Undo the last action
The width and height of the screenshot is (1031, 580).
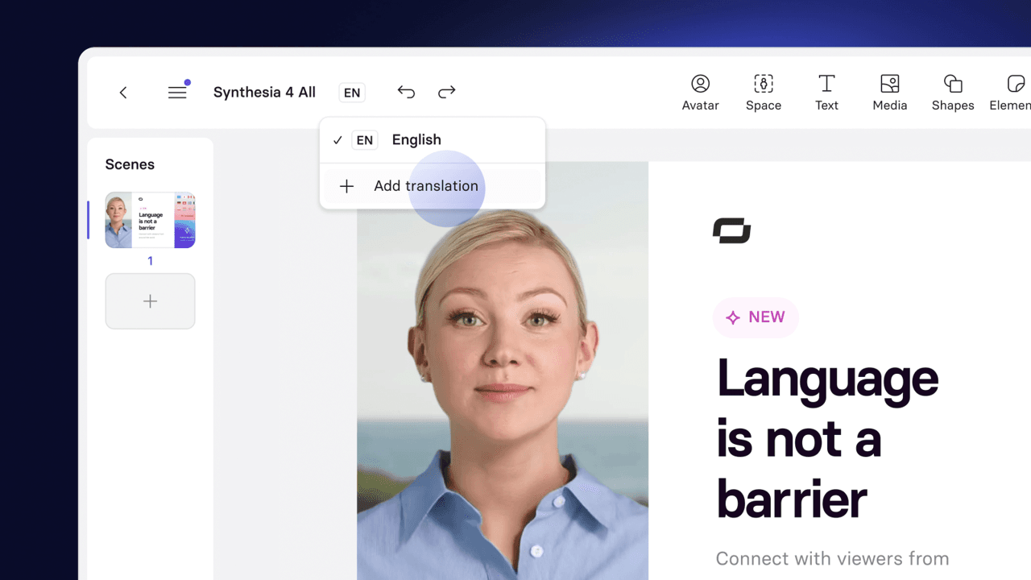(406, 92)
